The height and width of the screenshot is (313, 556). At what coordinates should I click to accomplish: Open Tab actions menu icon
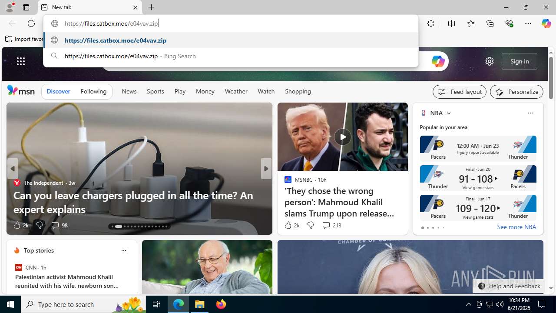pyautogui.click(x=26, y=7)
